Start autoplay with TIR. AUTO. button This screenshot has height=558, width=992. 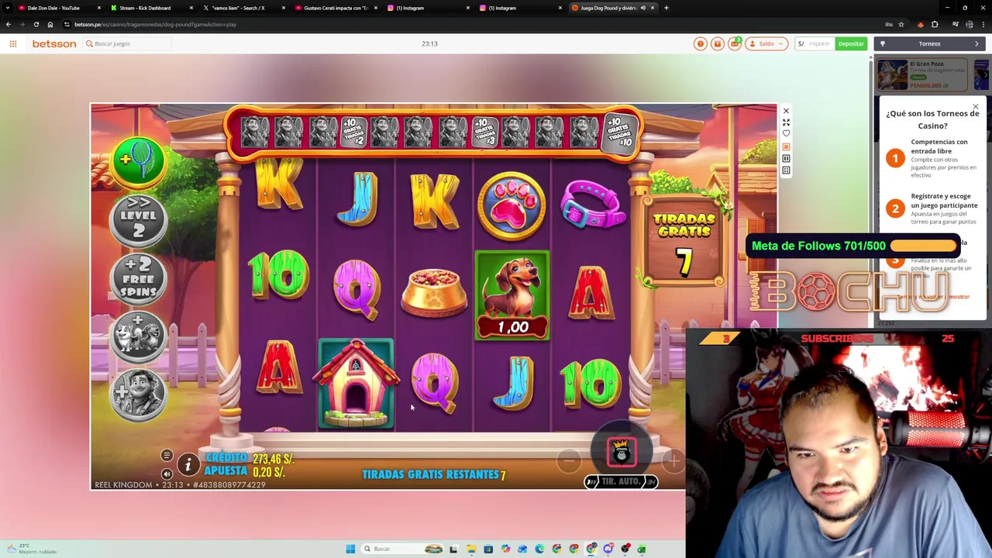(621, 481)
